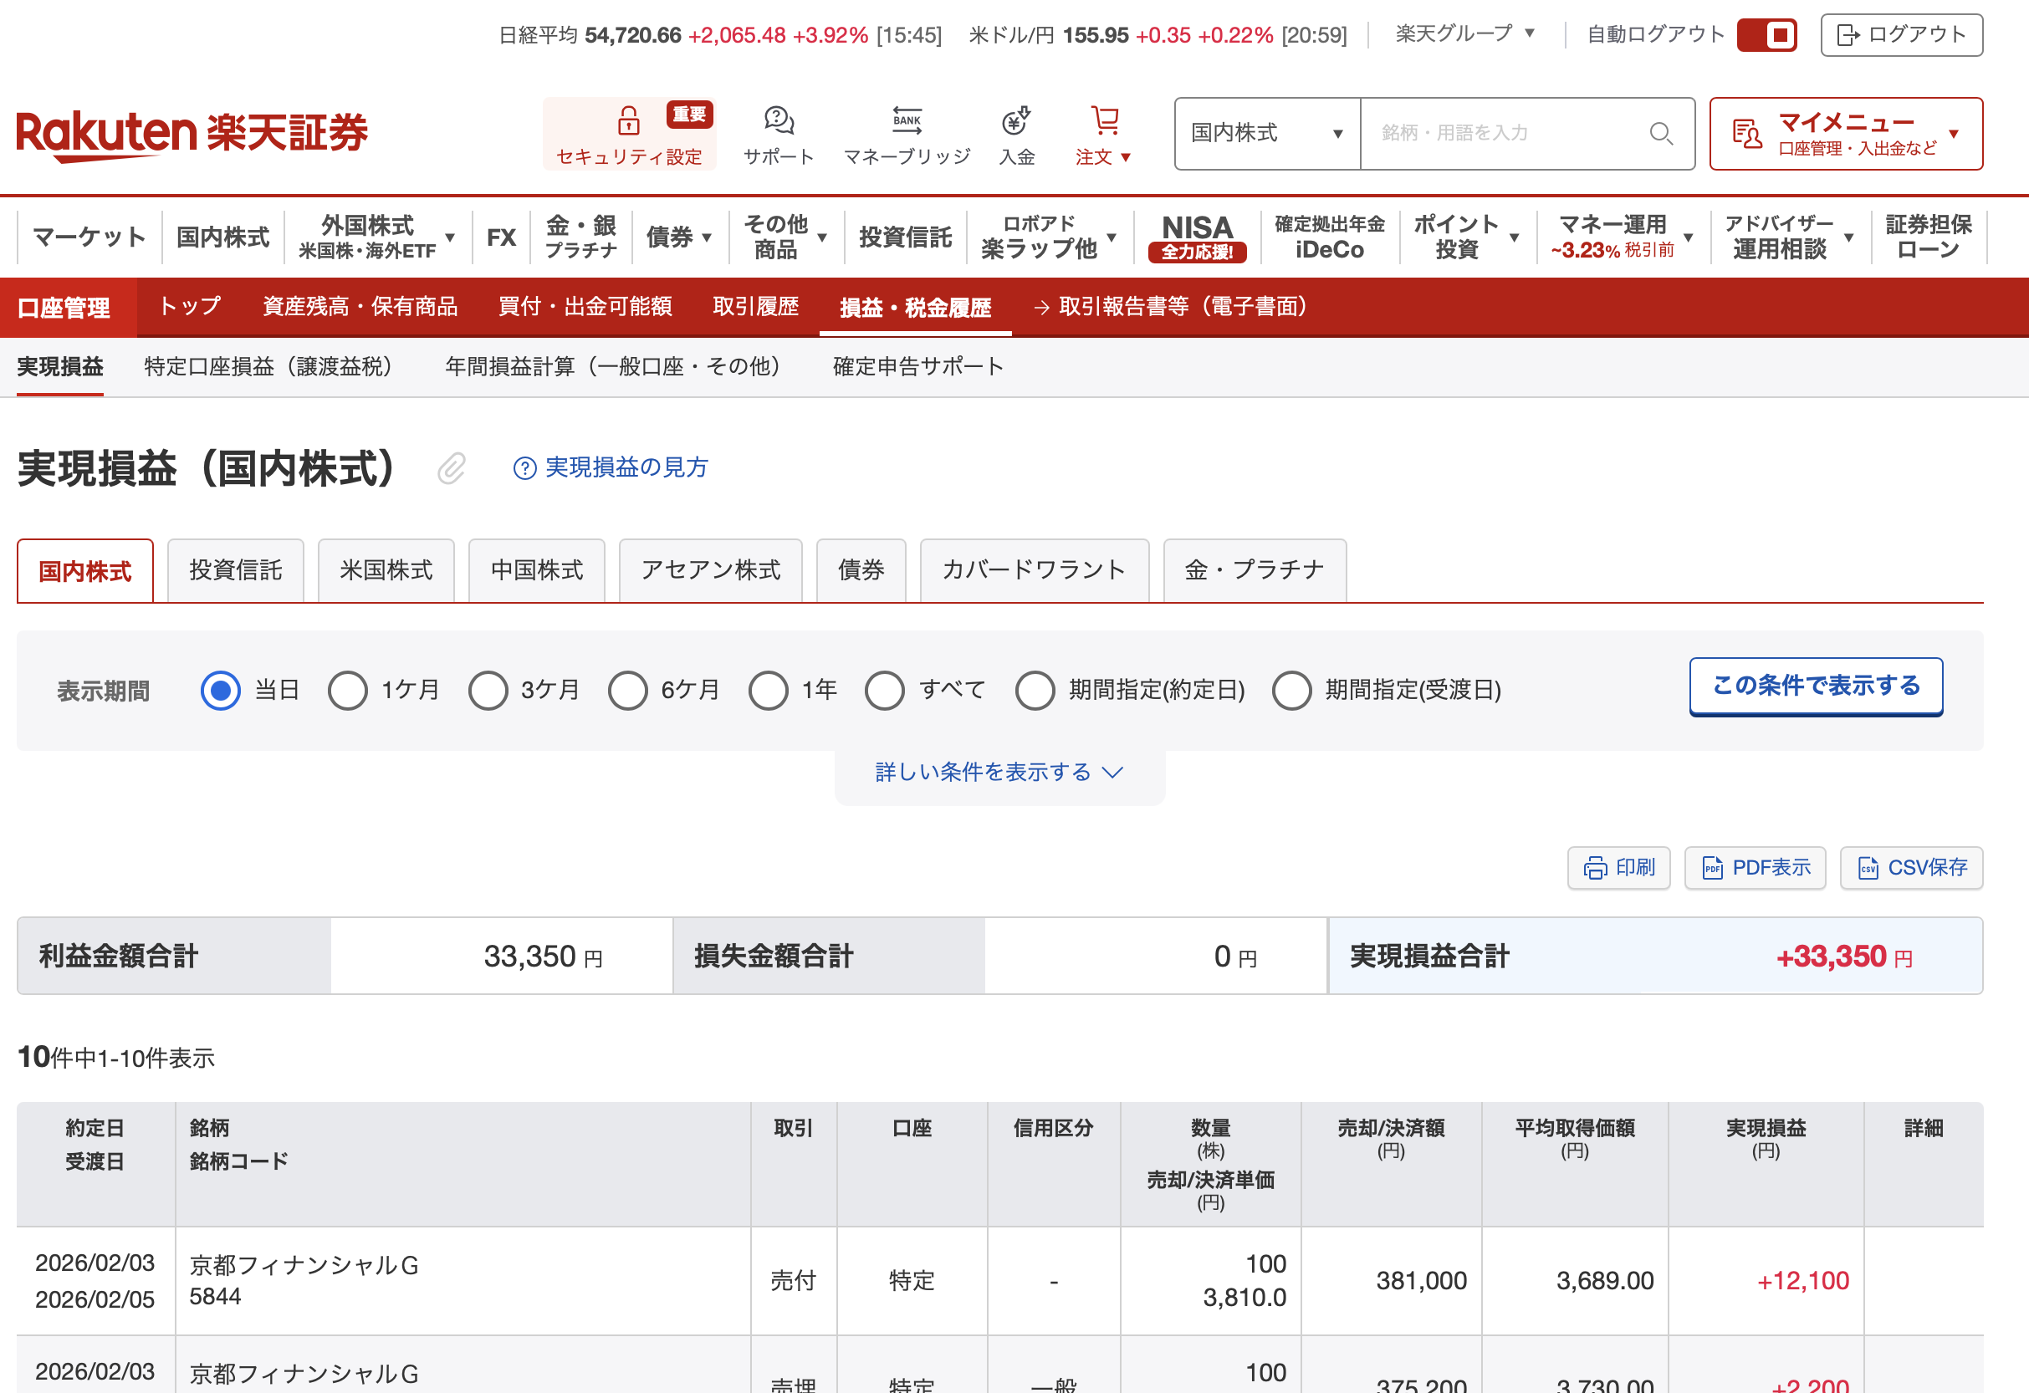This screenshot has width=2029, height=1393.
Task: Expand 詳しい条件を表示する section
Action: (x=999, y=773)
